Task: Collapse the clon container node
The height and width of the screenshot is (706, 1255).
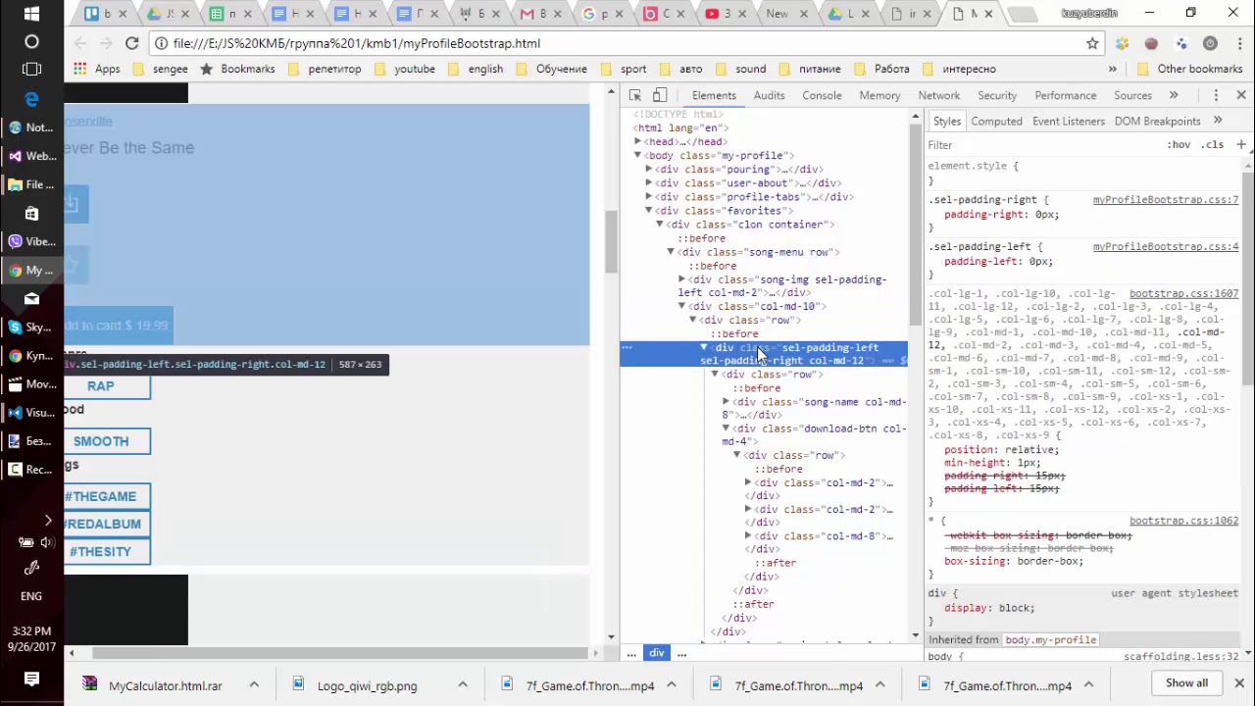Action: tap(660, 225)
